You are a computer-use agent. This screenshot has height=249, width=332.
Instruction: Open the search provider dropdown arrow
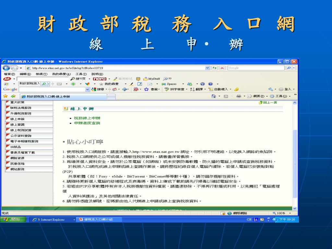pos(294,68)
